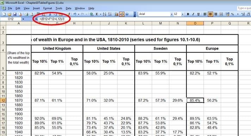The width and height of the screenshot is (251, 136).
Task: Open Print Preview from toolbar
Action: coord(32,14)
